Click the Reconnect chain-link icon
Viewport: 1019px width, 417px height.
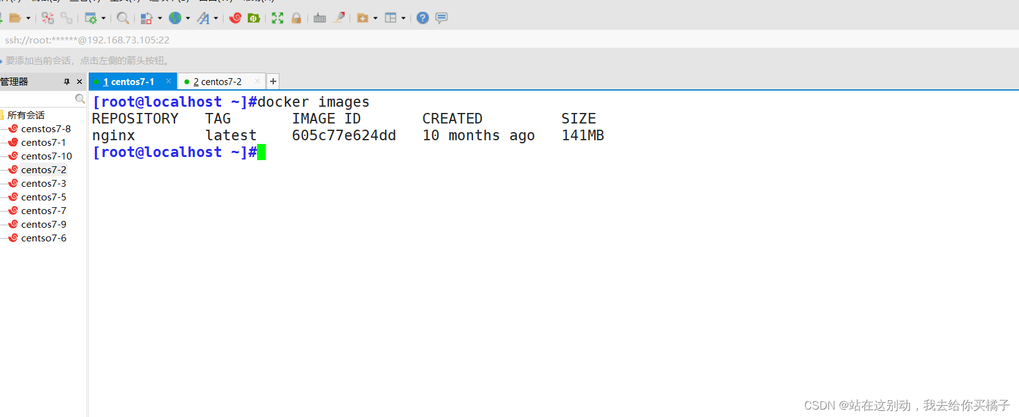click(66, 18)
